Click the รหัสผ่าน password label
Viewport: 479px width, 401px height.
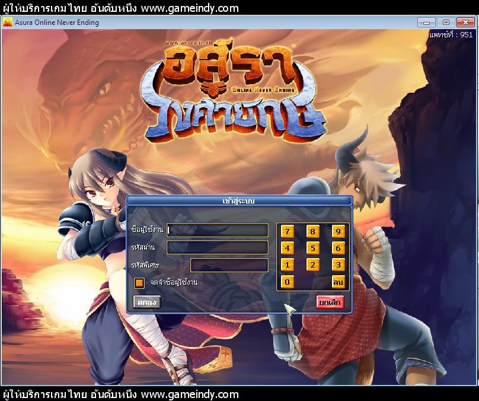coord(143,247)
